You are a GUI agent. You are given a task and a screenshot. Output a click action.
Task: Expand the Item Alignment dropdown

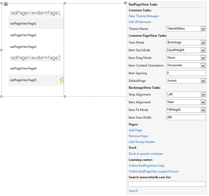click(203, 102)
